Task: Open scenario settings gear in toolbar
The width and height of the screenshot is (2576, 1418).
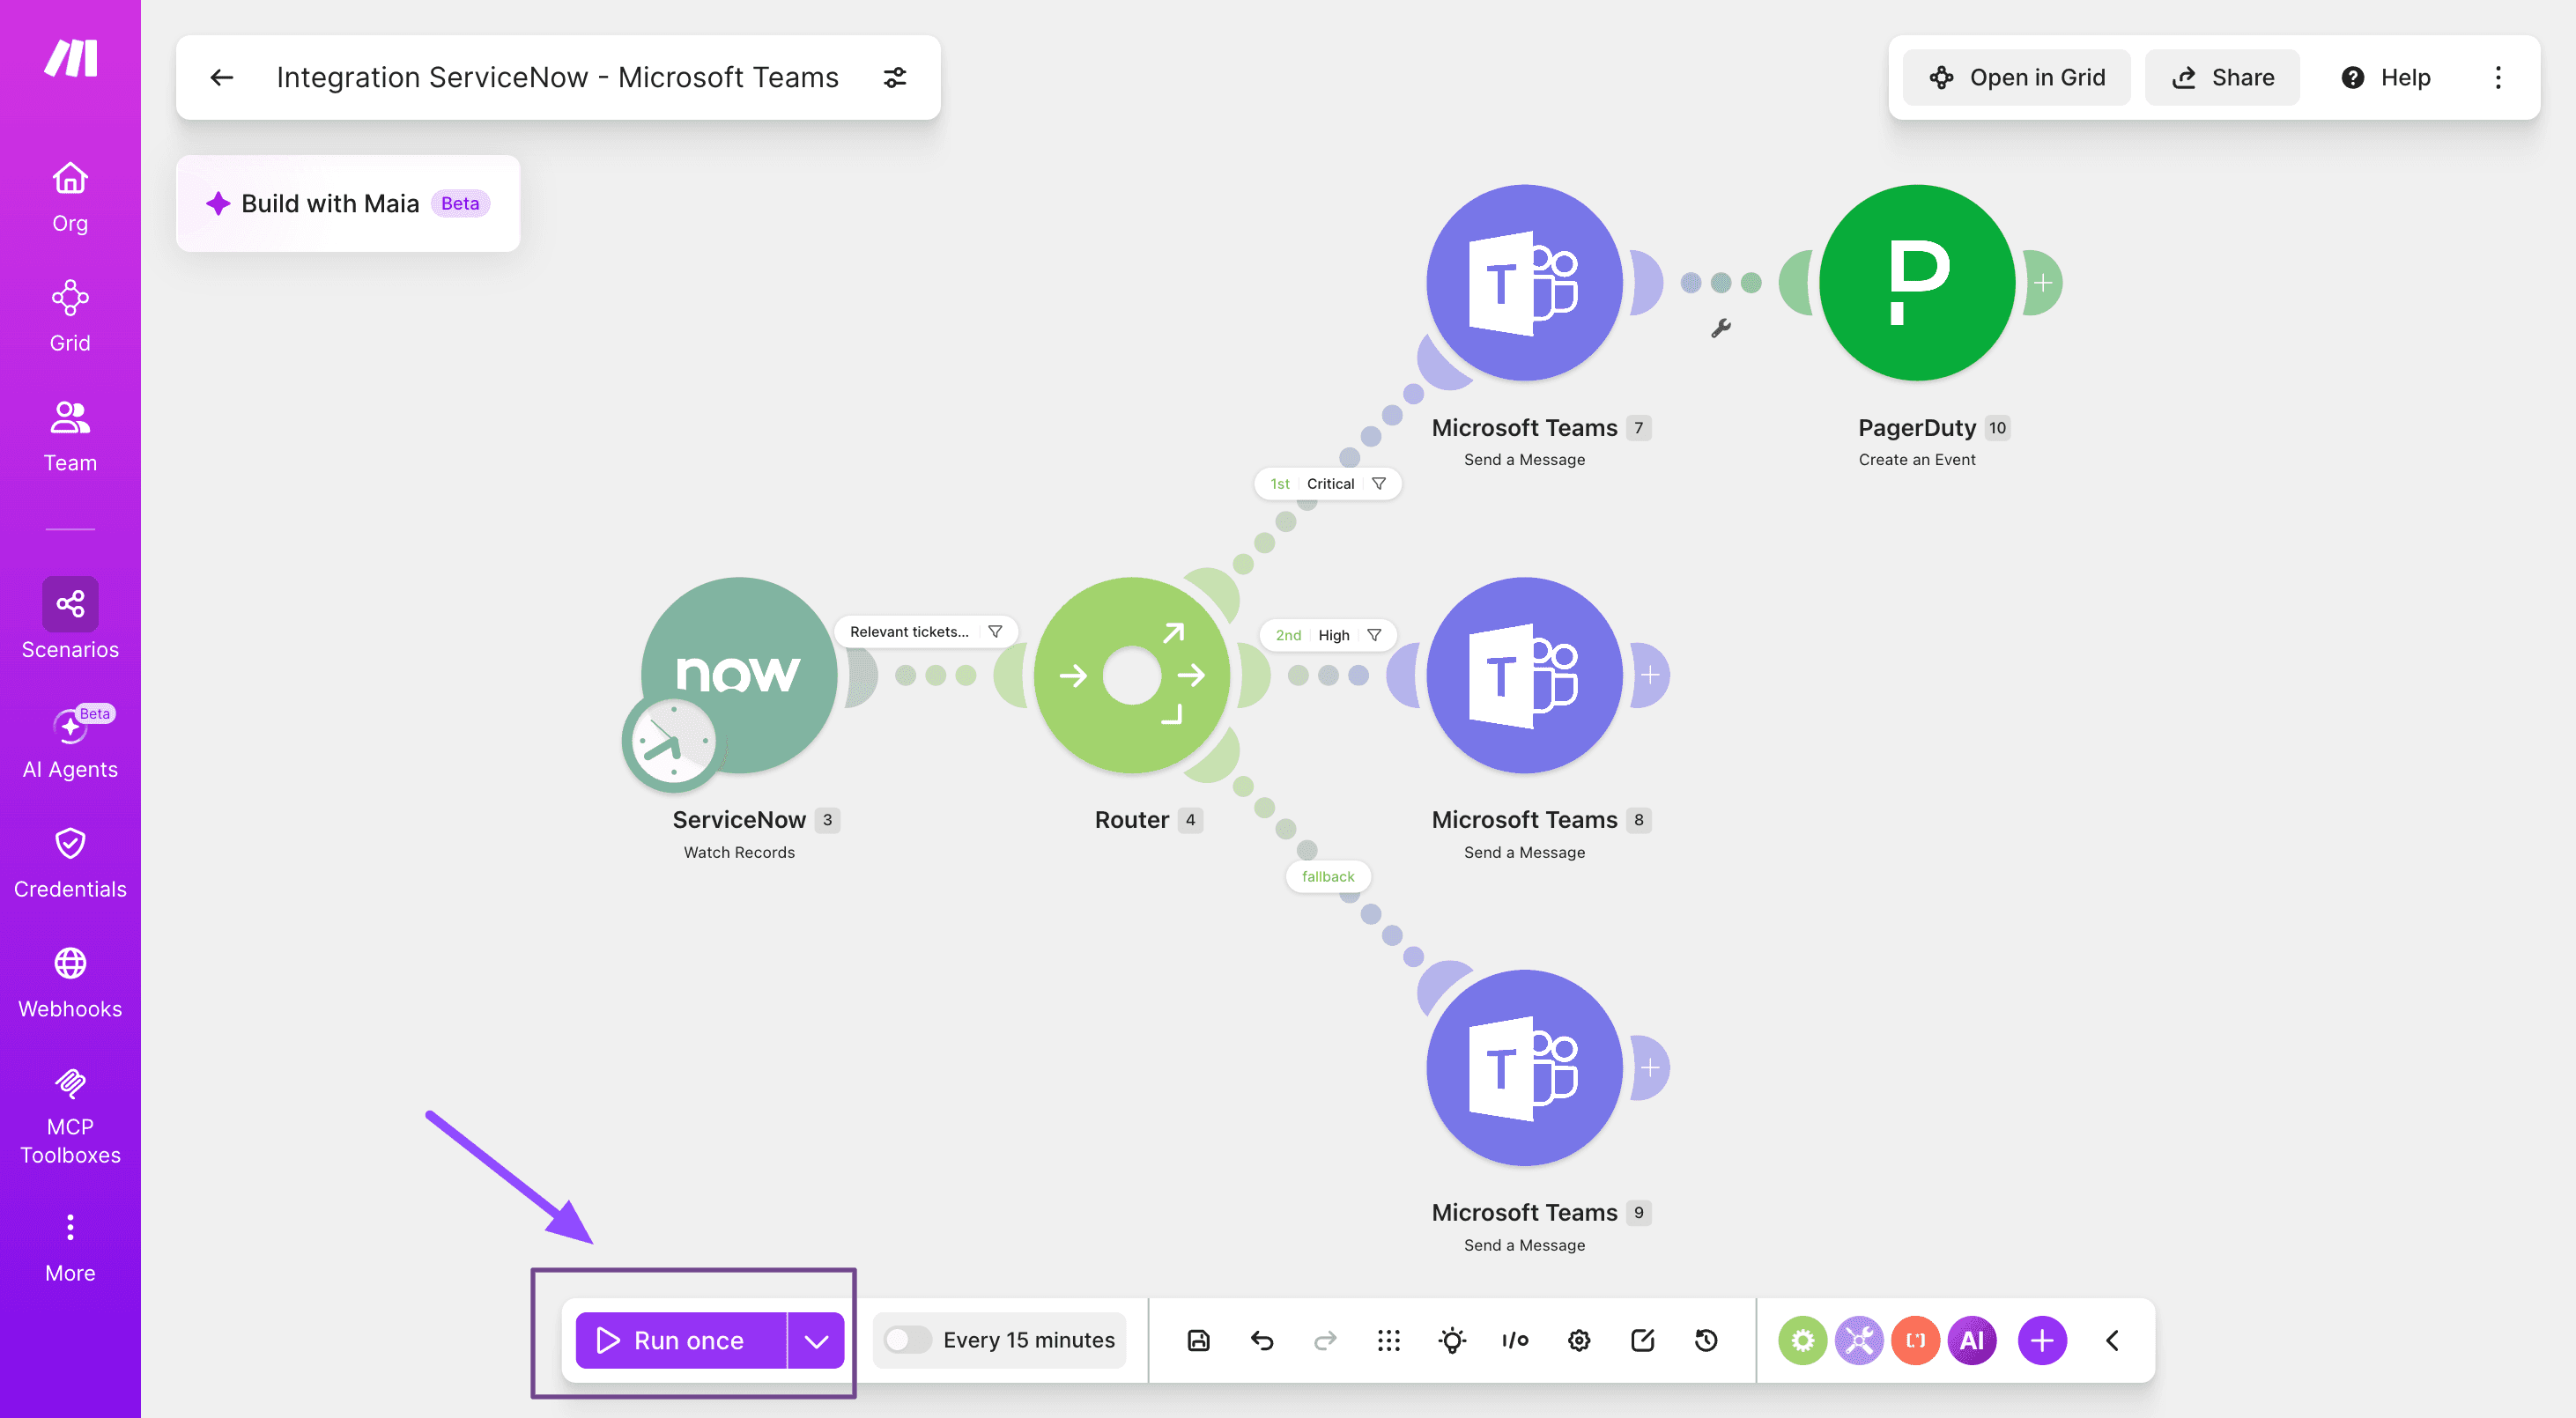Action: (x=1579, y=1340)
